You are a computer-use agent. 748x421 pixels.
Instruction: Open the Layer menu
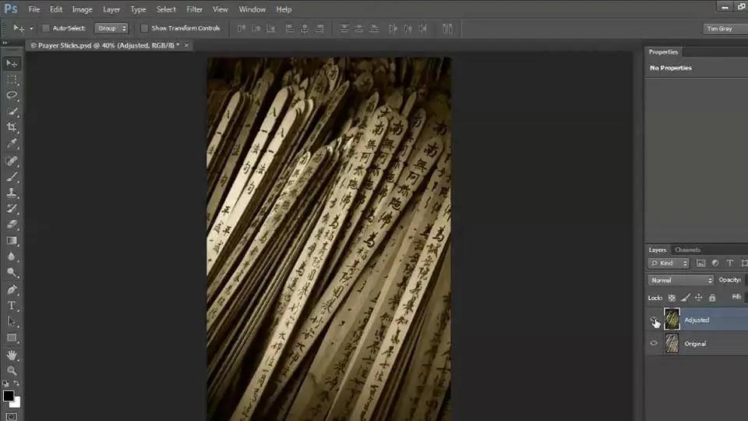(x=111, y=9)
